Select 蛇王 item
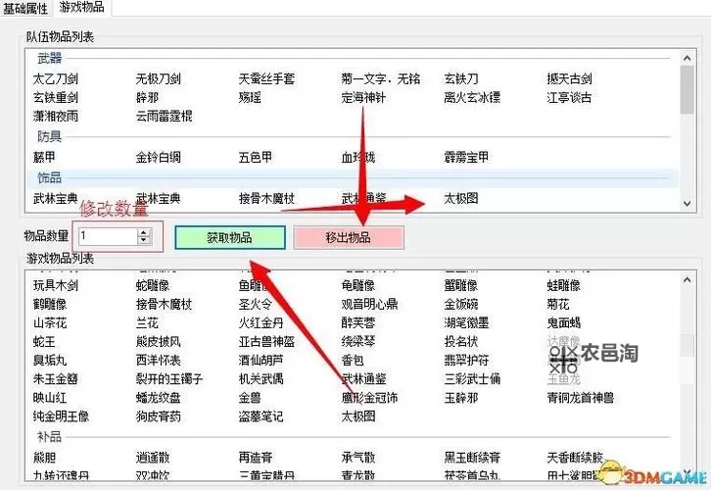 click(44, 342)
